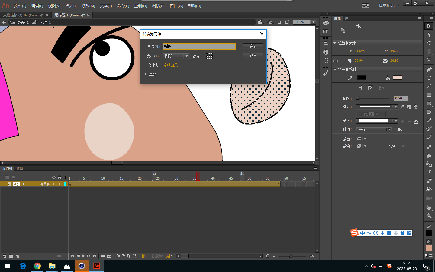Image resolution: width=435 pixels, height=272 pixels.
Task: Activate the Paint Bucket tool
Action: click(x=429, y=155)
